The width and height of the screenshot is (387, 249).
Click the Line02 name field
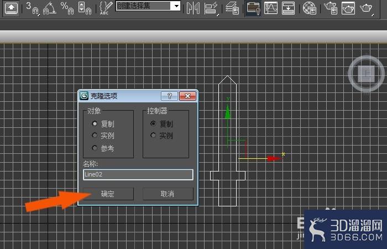[x=138, y=174]
